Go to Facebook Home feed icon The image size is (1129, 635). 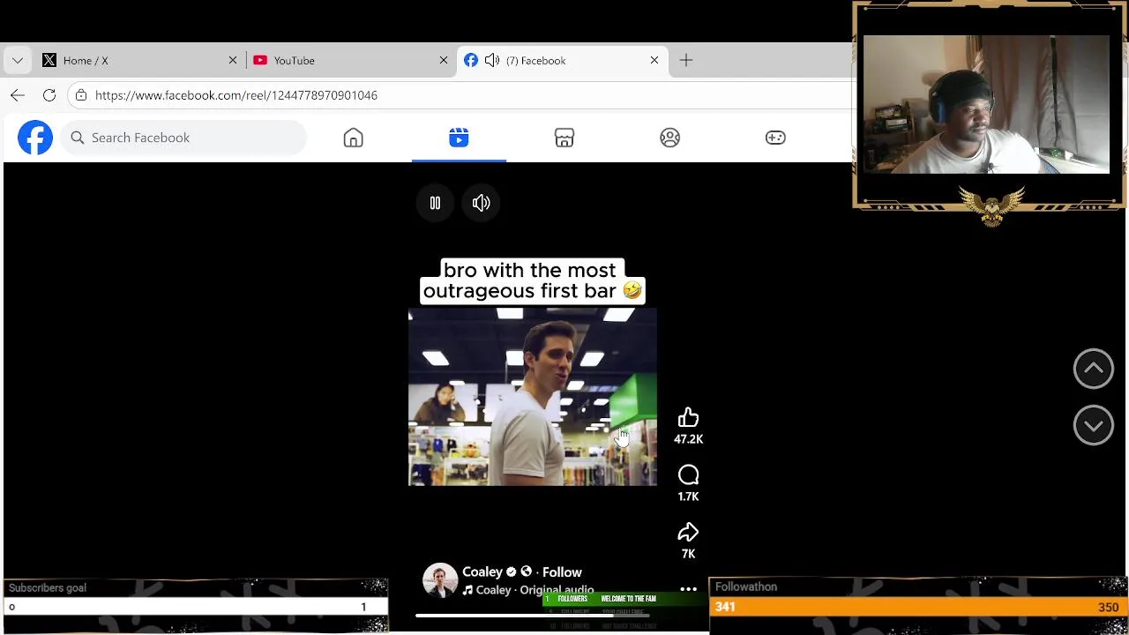pos(353,138)
